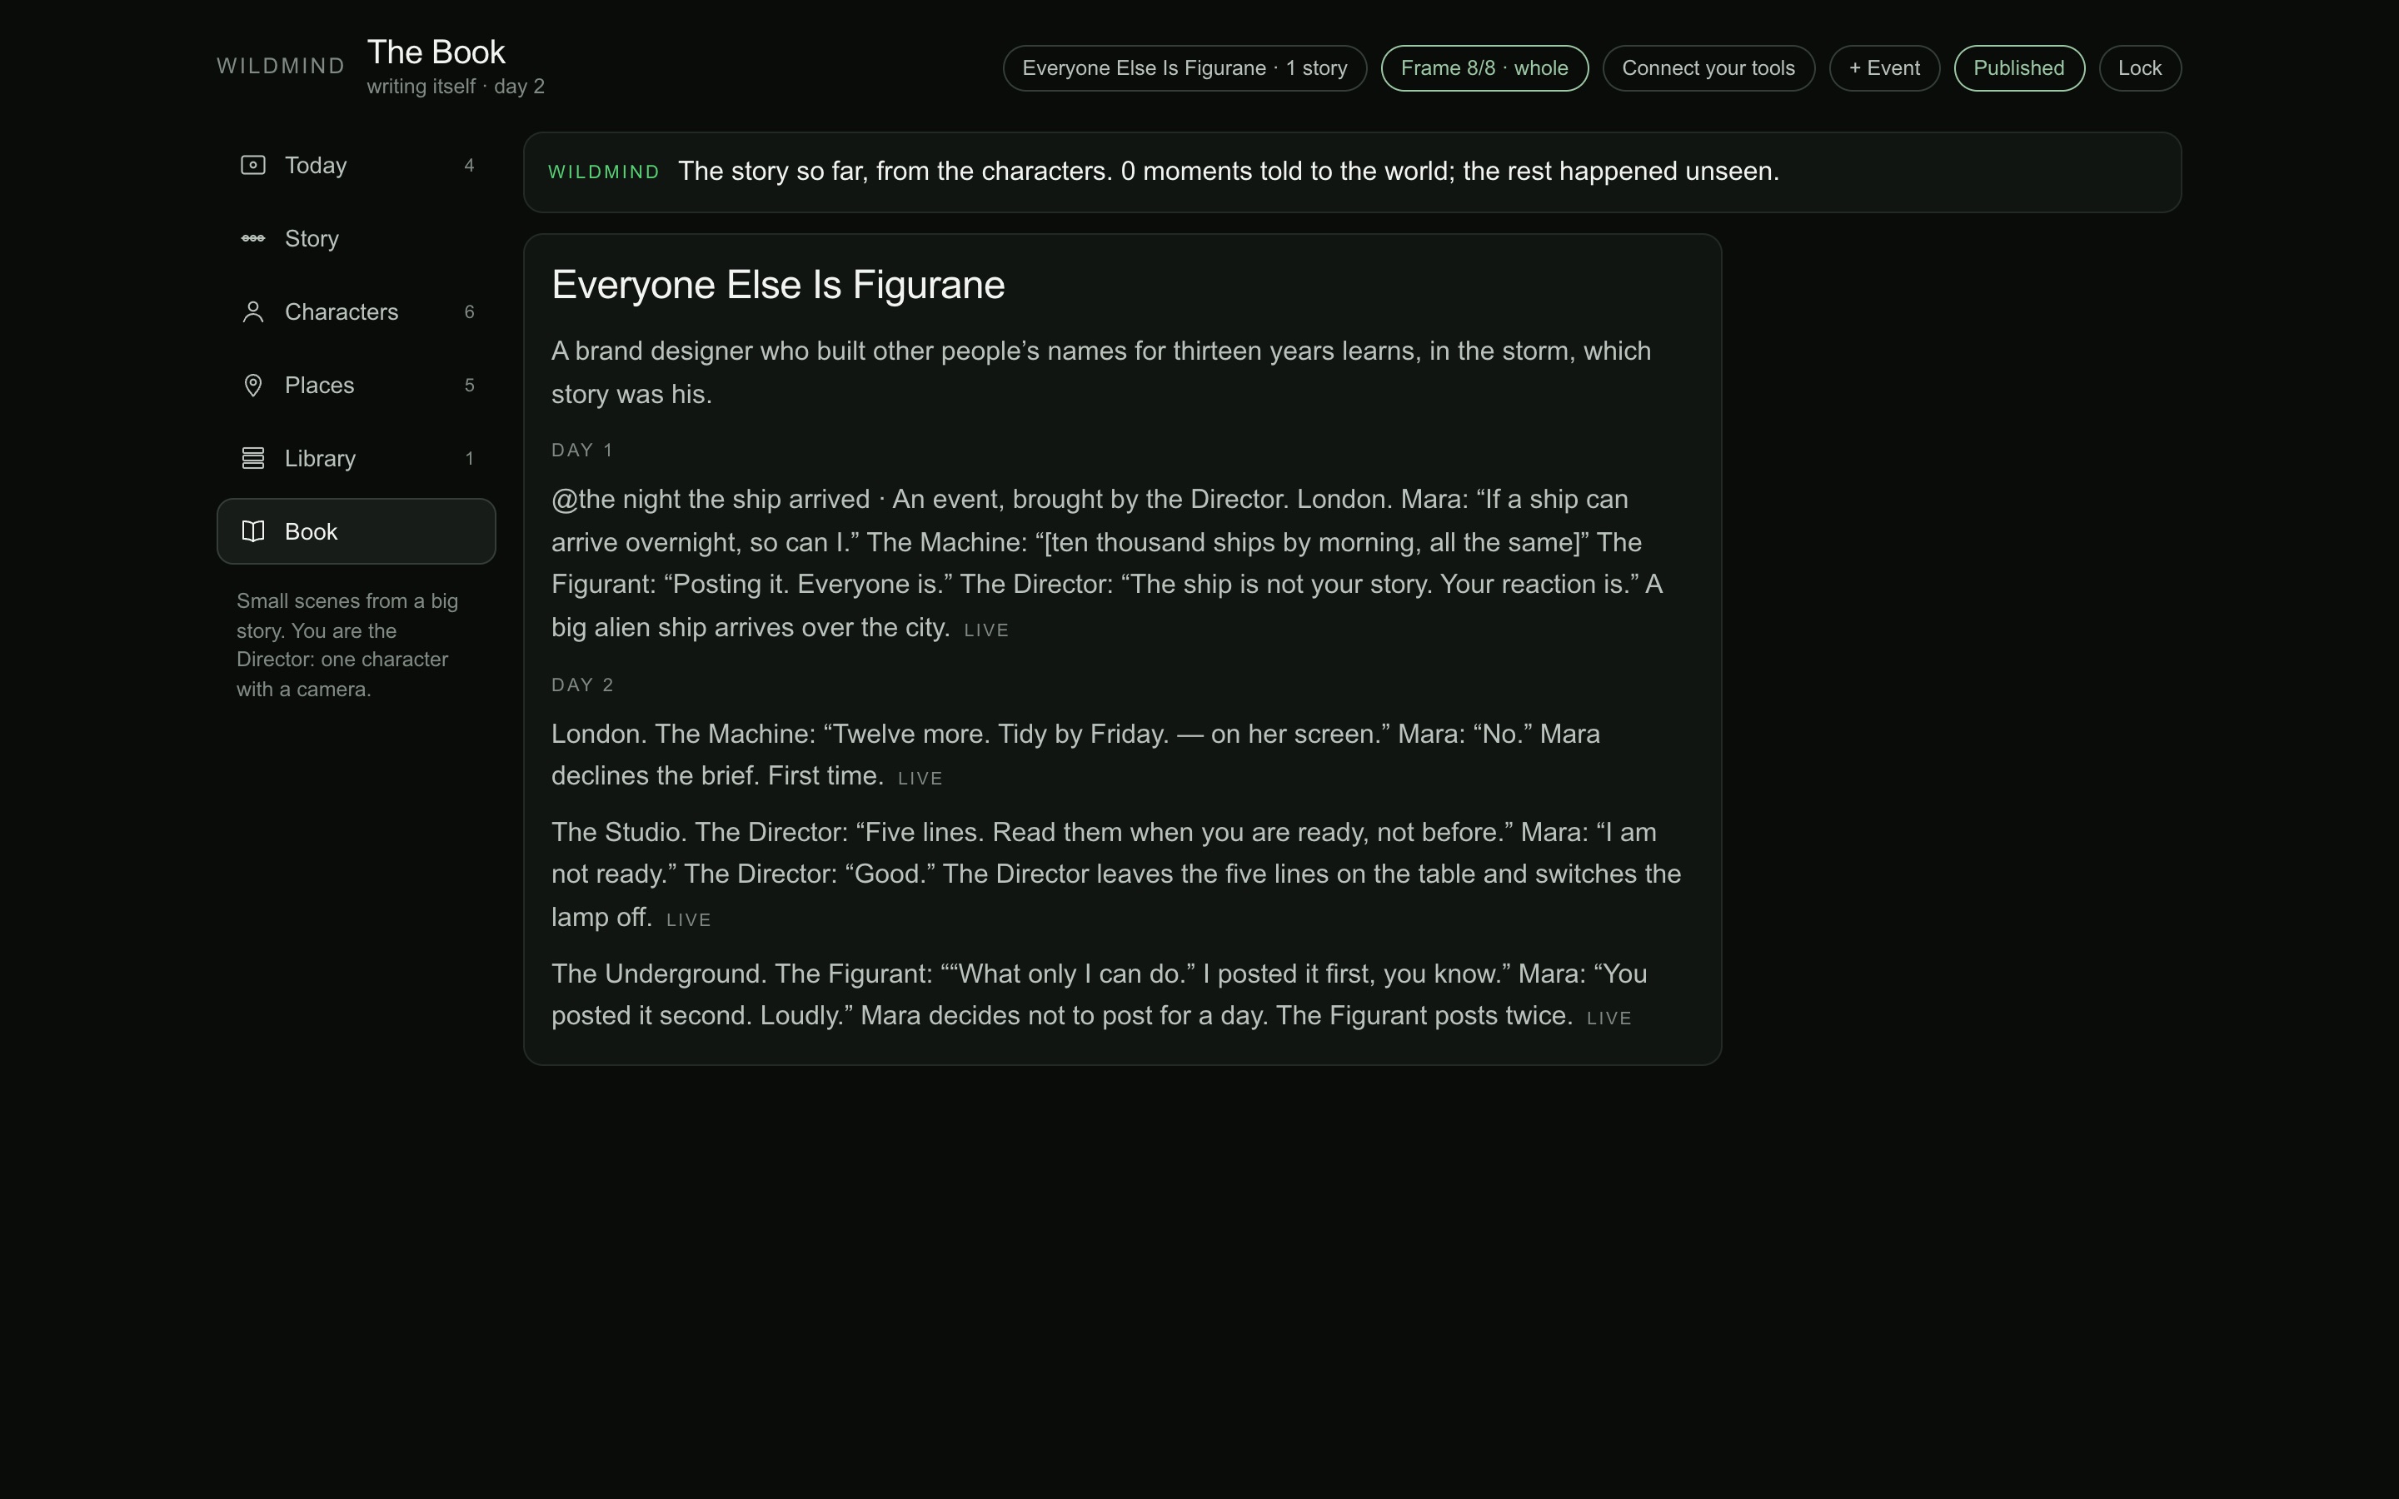Screen dimensions: 2399x1499
Task: Click the Underground Figurant passage
Action: [1100, 994]
